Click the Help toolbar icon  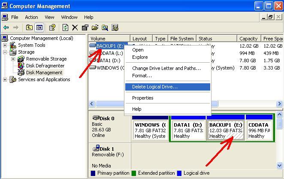point(52,27)
